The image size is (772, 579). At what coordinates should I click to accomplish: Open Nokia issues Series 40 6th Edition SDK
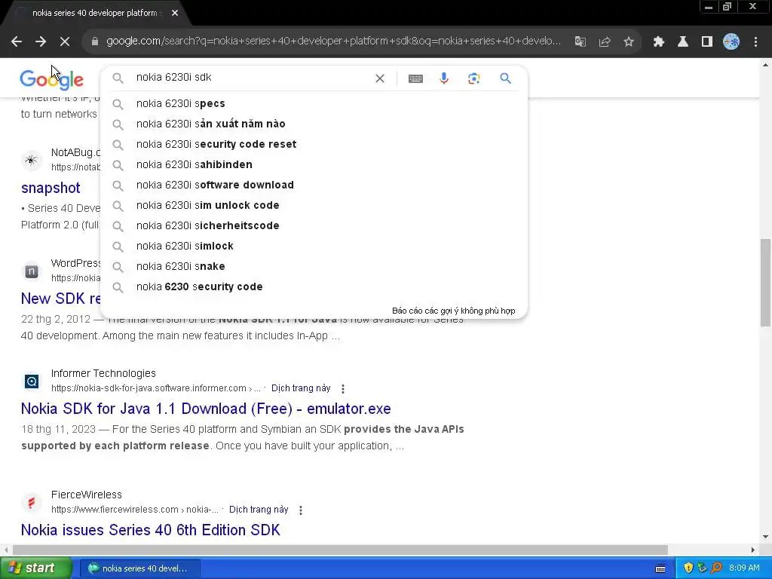[x=151, y=530]
